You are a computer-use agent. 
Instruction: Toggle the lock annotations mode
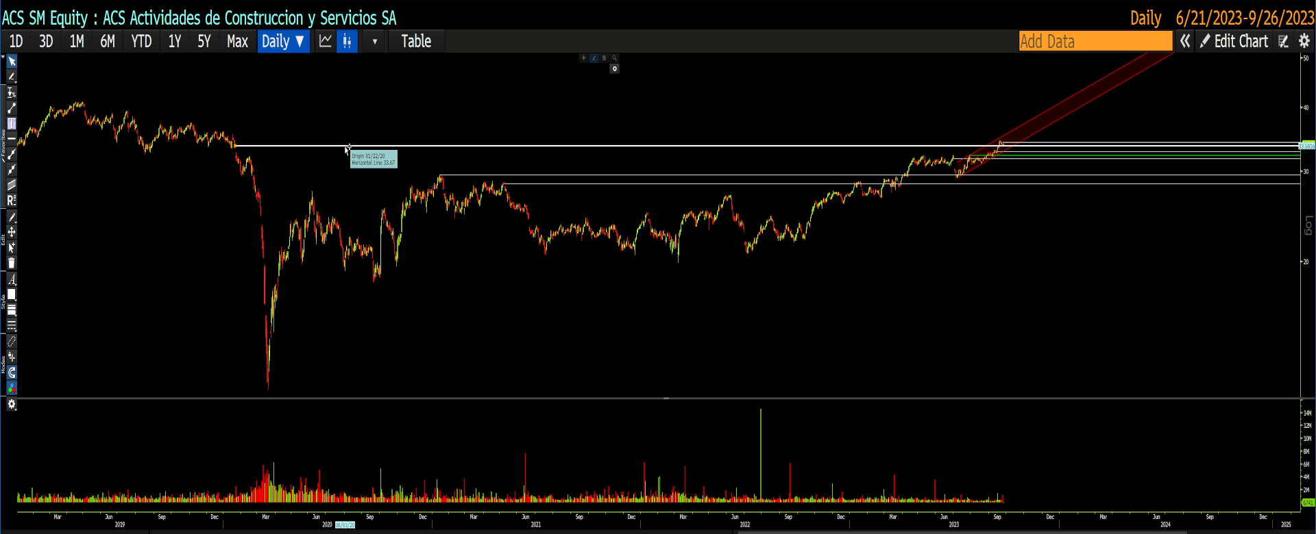tap(12, 357)
